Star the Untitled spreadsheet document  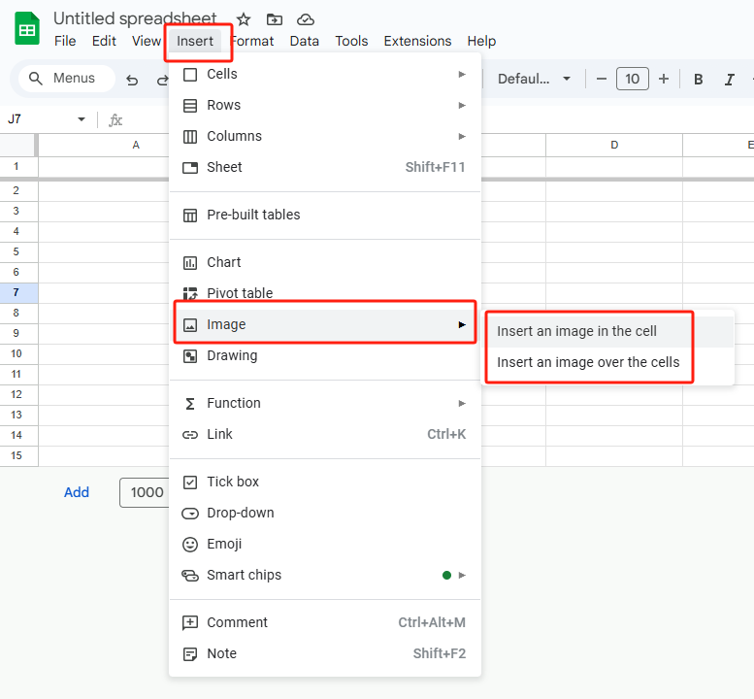click(244, 19)
